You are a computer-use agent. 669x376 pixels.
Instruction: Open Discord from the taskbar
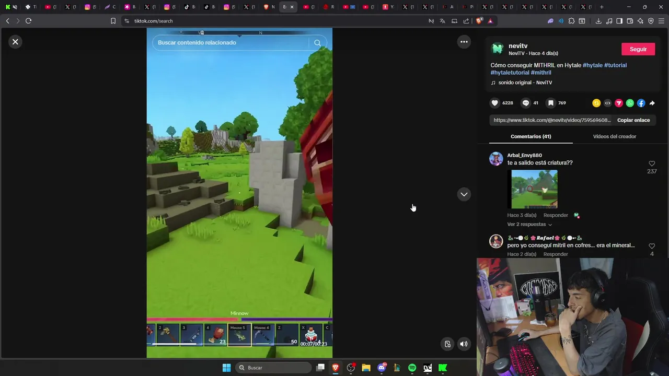(382, 368)
